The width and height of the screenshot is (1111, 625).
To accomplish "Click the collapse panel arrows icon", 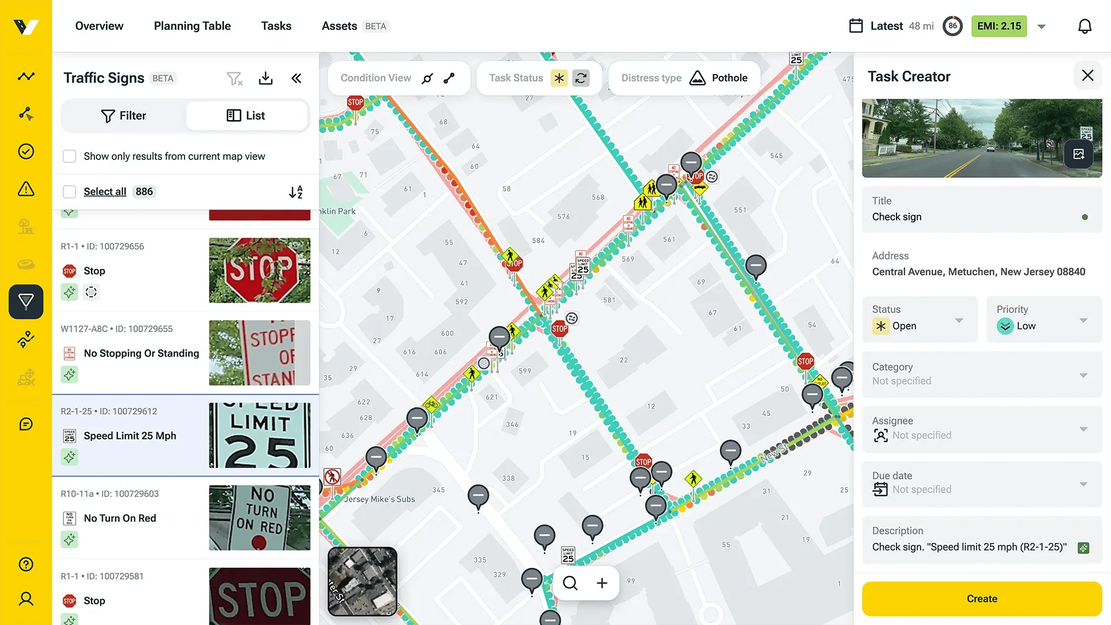I will coord(297,78).
